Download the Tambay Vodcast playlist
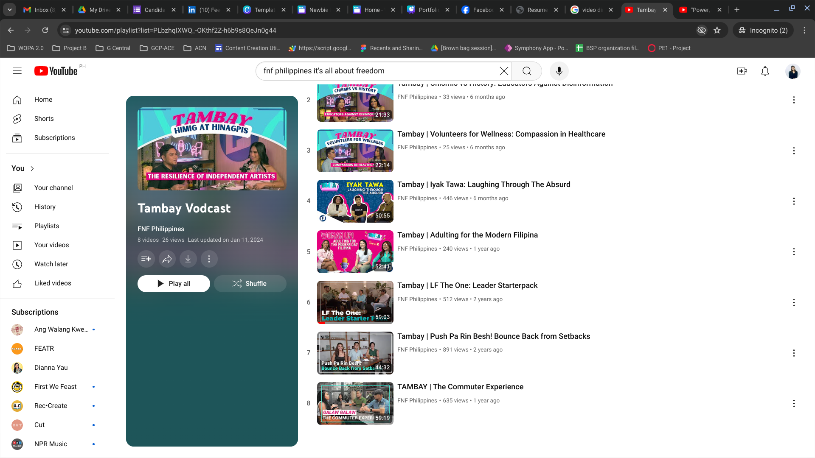This screenshot has width=815, height=458. point(188,259)
